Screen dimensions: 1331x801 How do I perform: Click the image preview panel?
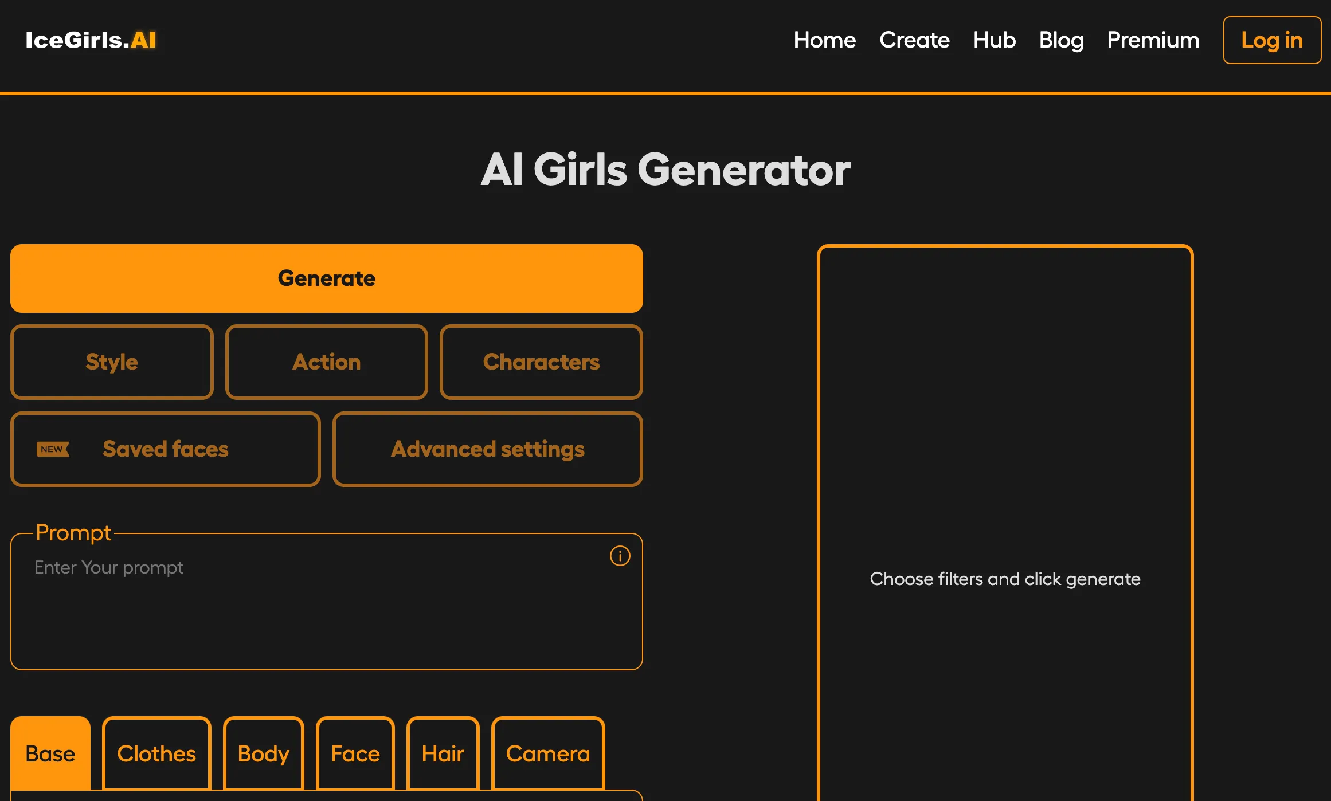pyautogui.click(x=1005, y=523)
